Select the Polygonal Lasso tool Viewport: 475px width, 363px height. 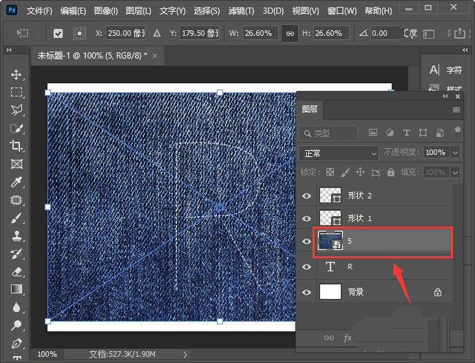17,110
